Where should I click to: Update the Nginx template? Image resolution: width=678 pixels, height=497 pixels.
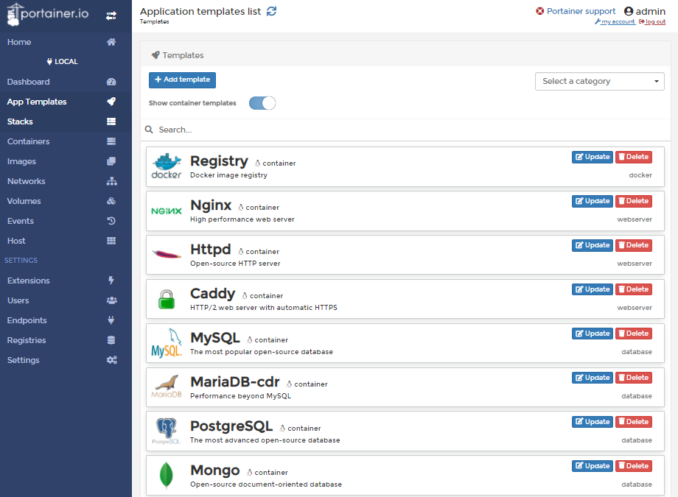click(x=593, y=201)
